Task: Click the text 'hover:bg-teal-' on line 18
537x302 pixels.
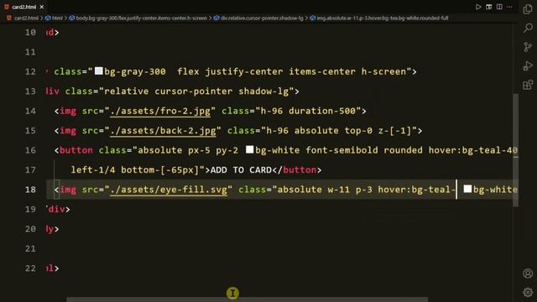Action: pyautogui.click(x=416, y=190)
